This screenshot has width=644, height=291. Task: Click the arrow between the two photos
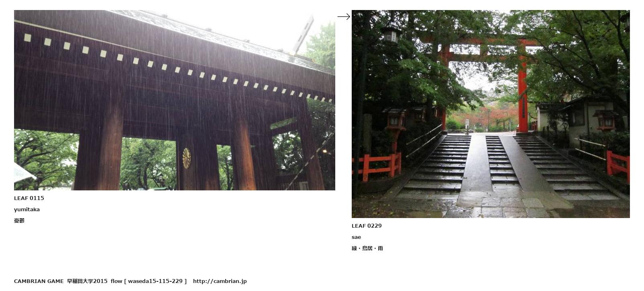tap(344, 16)
